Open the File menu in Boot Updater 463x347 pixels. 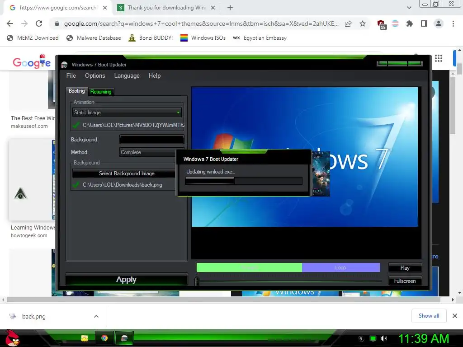[x=71, y=75]
